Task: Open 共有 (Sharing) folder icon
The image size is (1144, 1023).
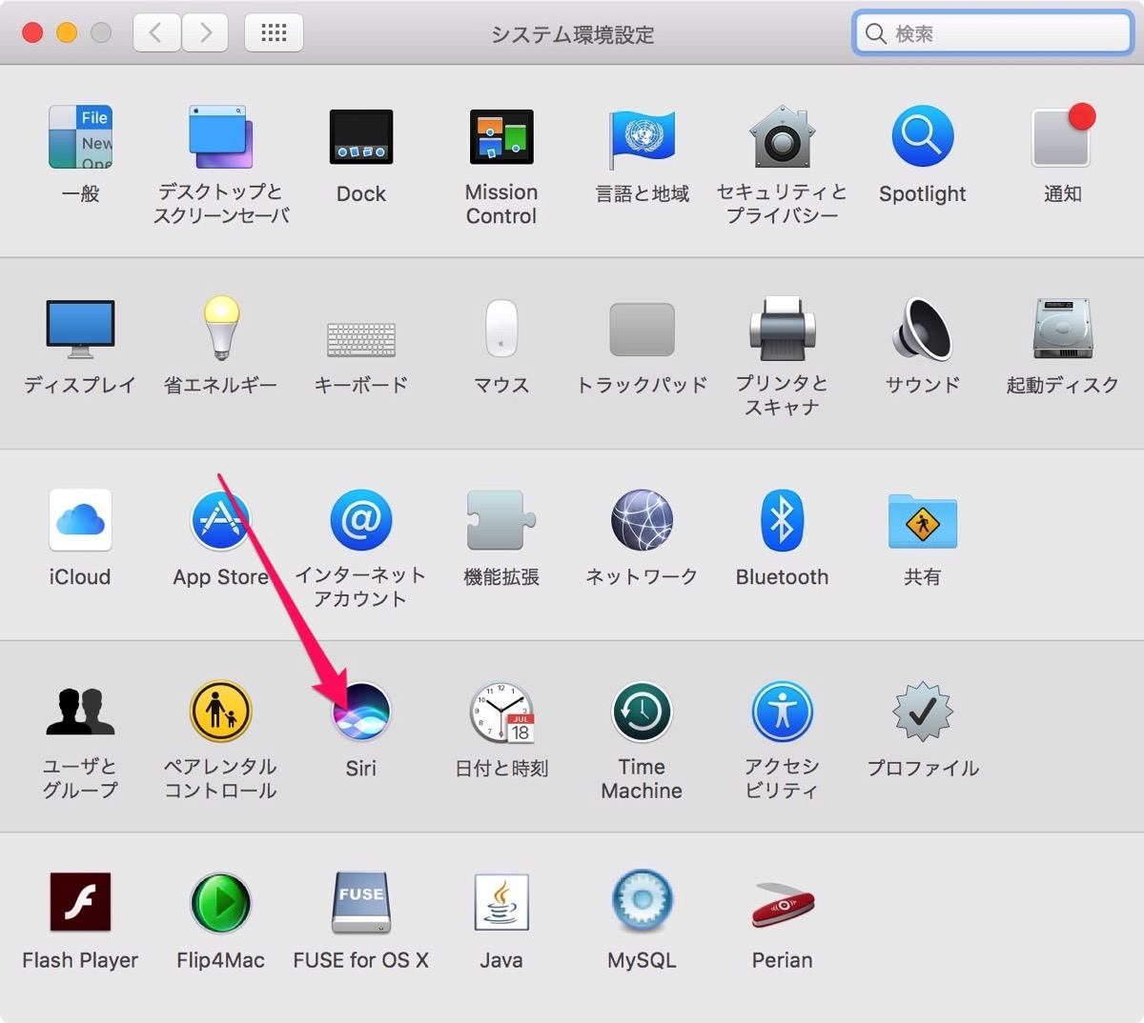Action: 922,521
